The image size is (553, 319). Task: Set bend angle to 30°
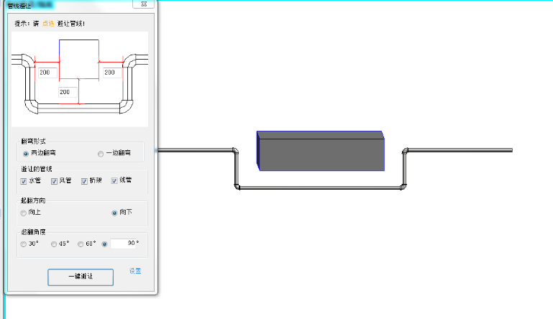[x=24, y=244]
